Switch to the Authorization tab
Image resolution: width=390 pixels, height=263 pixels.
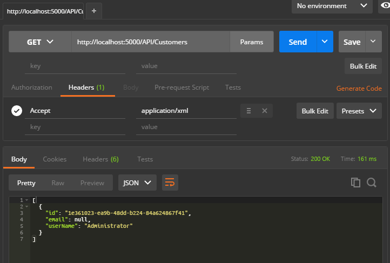(32, 87)
